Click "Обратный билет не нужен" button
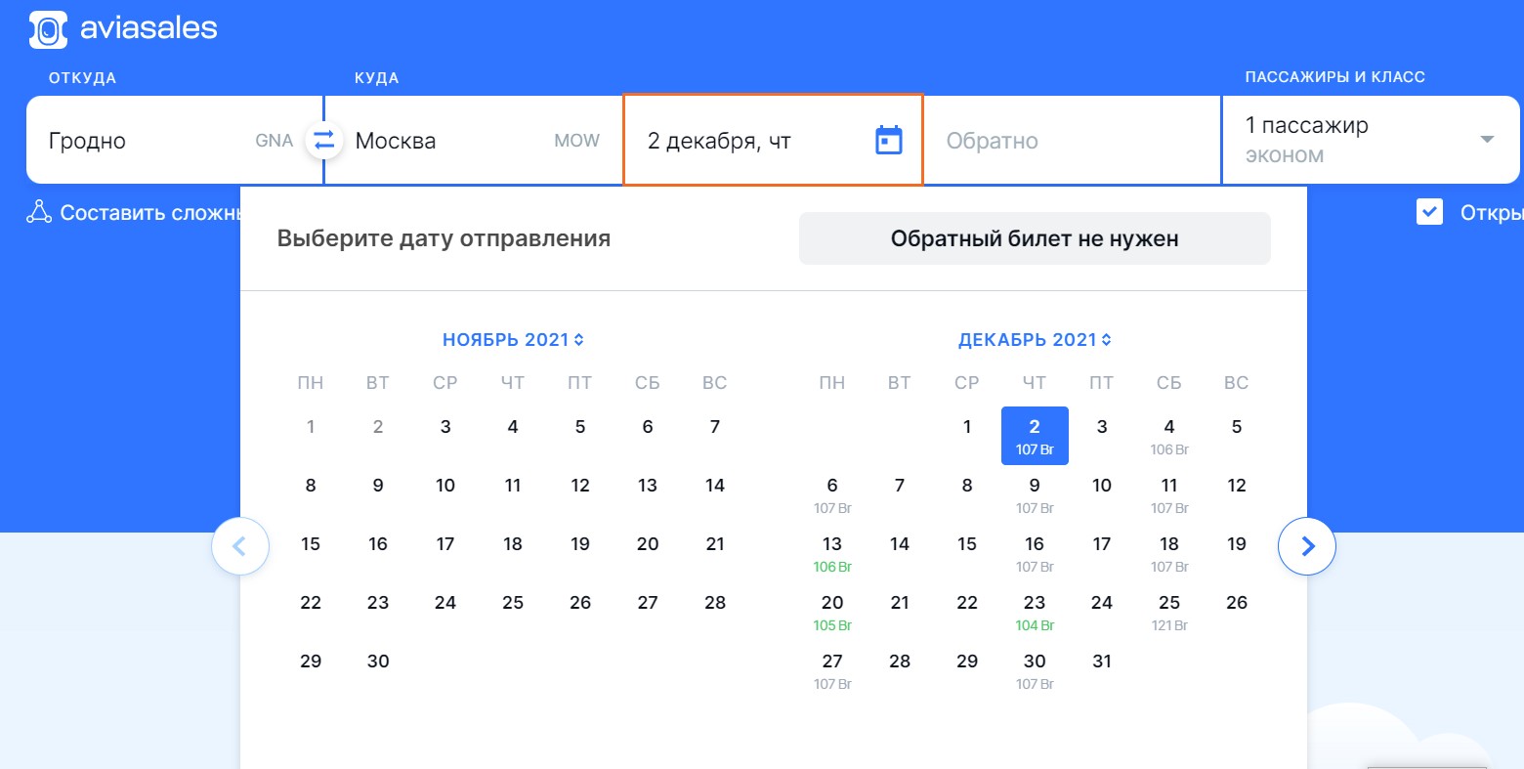Image resolution: width=1524 pixels, height=769 pixels. 1035,238
